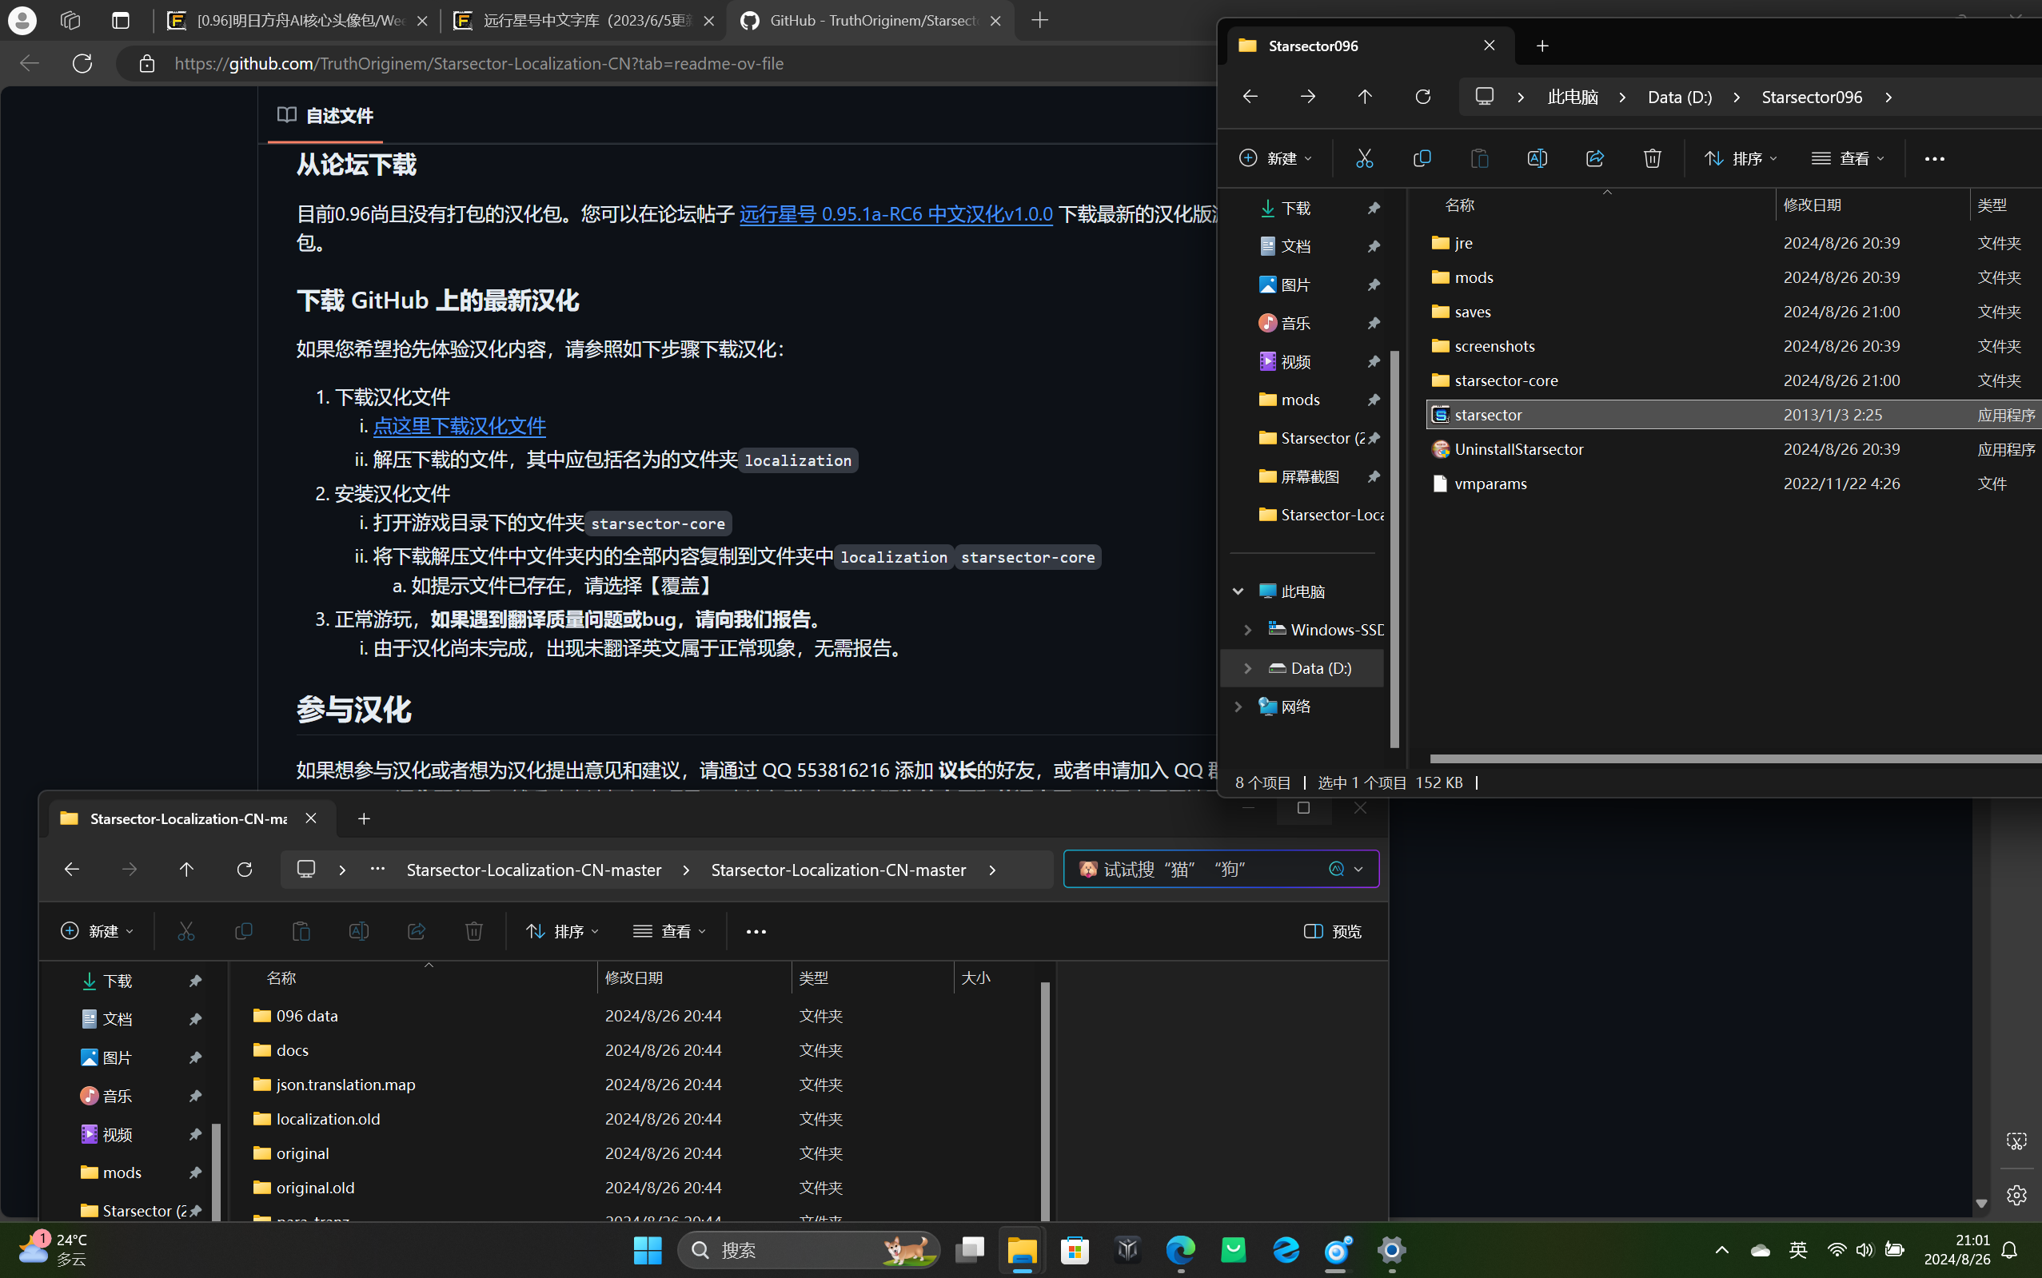Click the Paste icon in Starsector096 toolbar

(x=1479, y=158)
